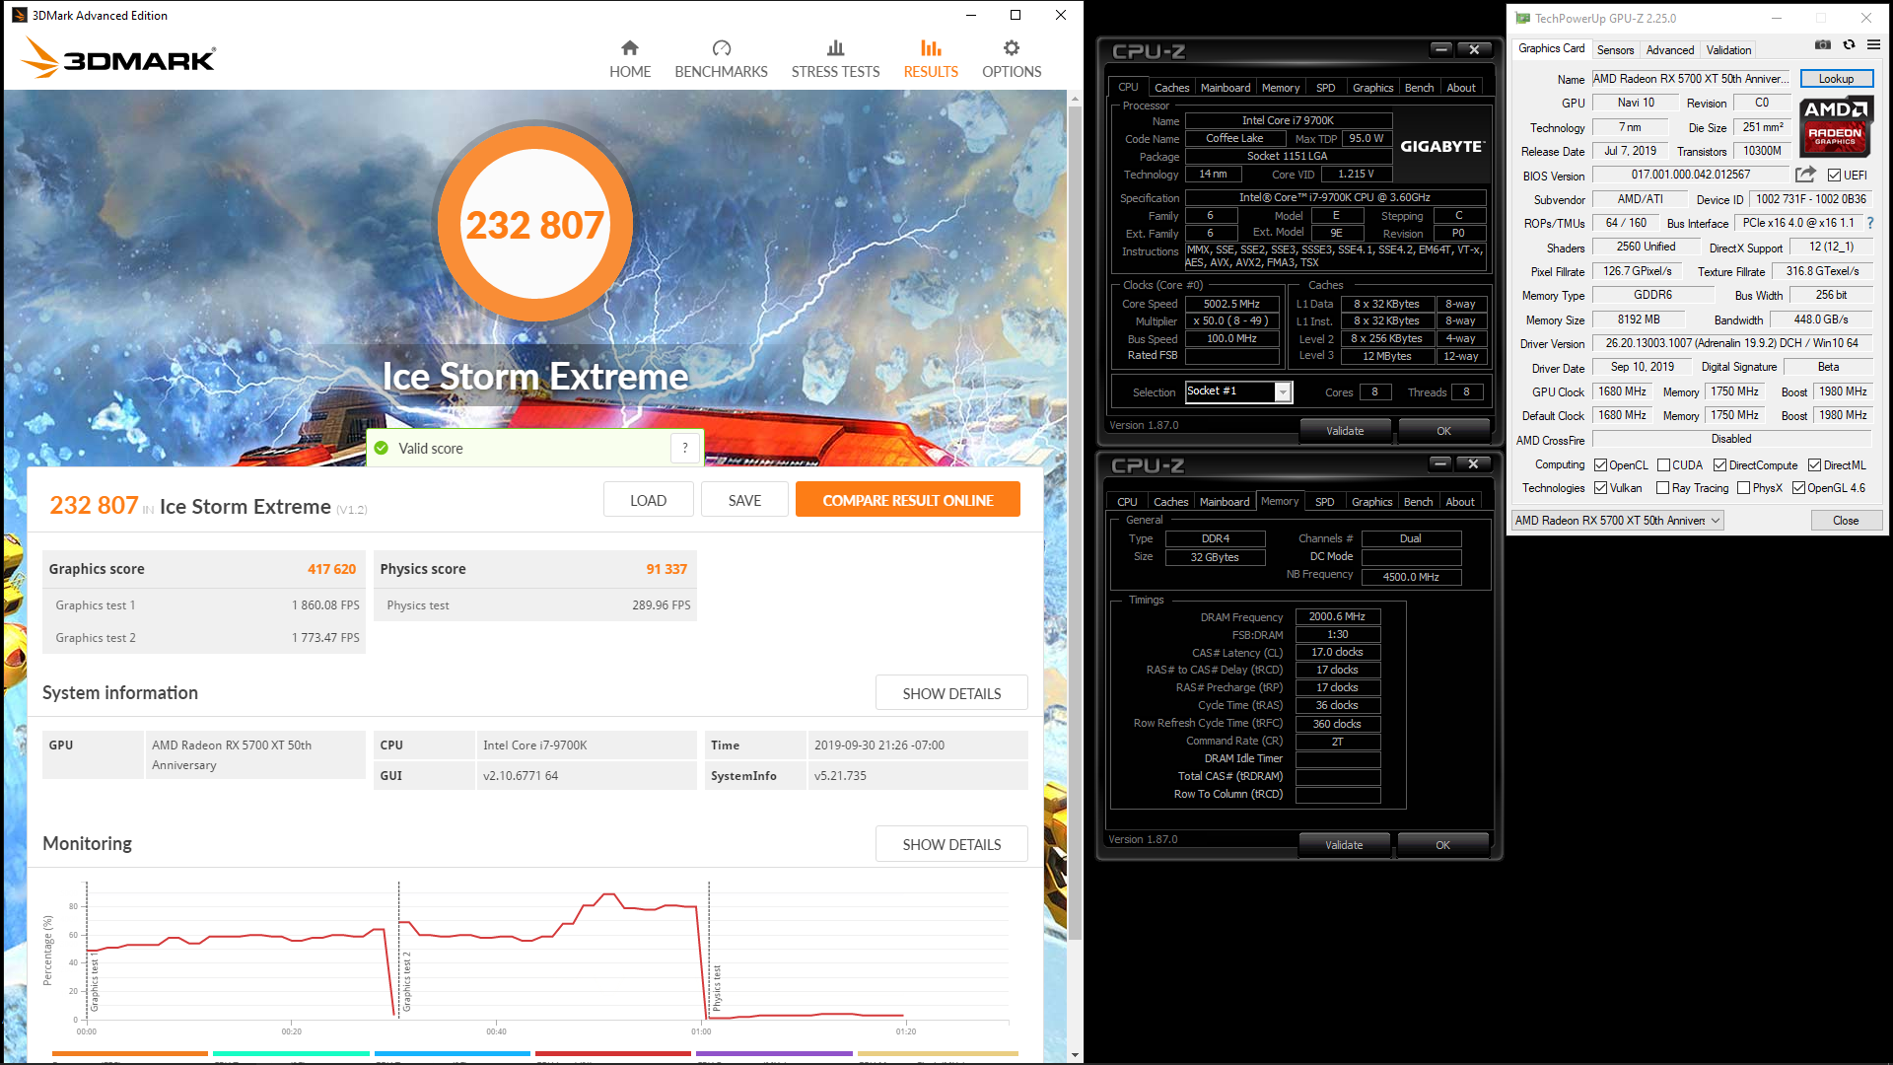
Task: Switch to Caches tab in upper CPU-Z
Action: click(x=1171, y=88)
